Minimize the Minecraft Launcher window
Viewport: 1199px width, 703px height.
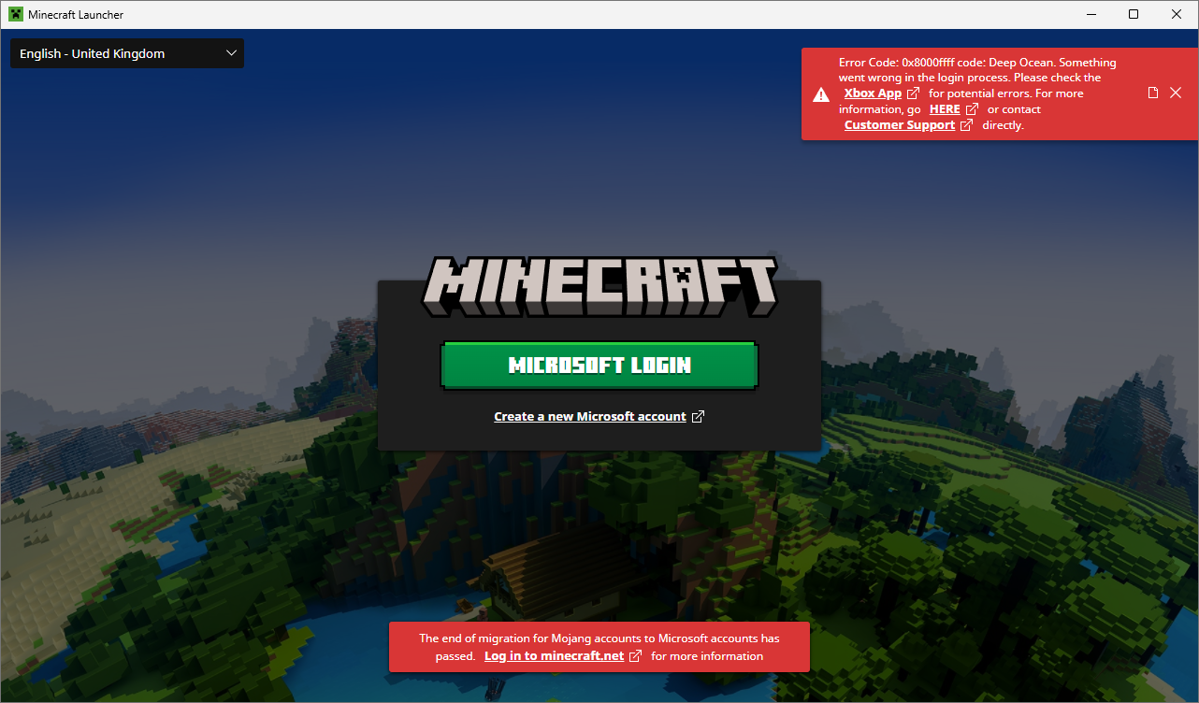point(1090,14)
